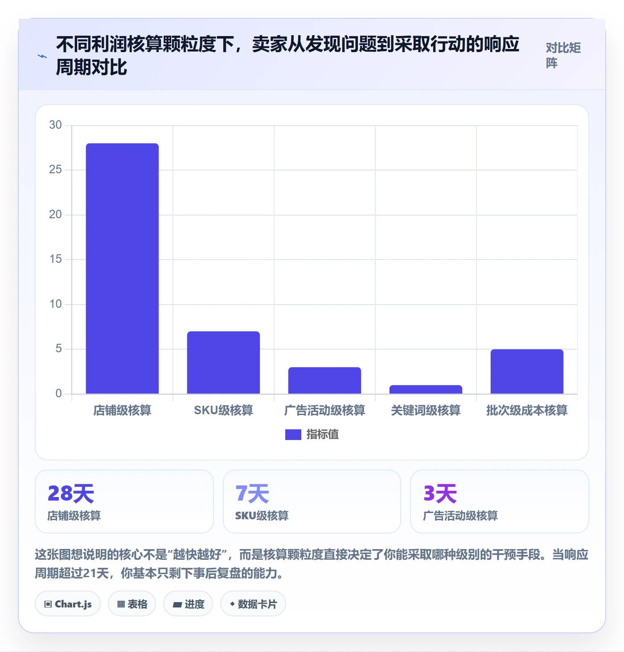The width and height of the screenshot is (624, 652).
Task: Open the 3天 广告活动级核算 data card
Action: tap(500, 501)
